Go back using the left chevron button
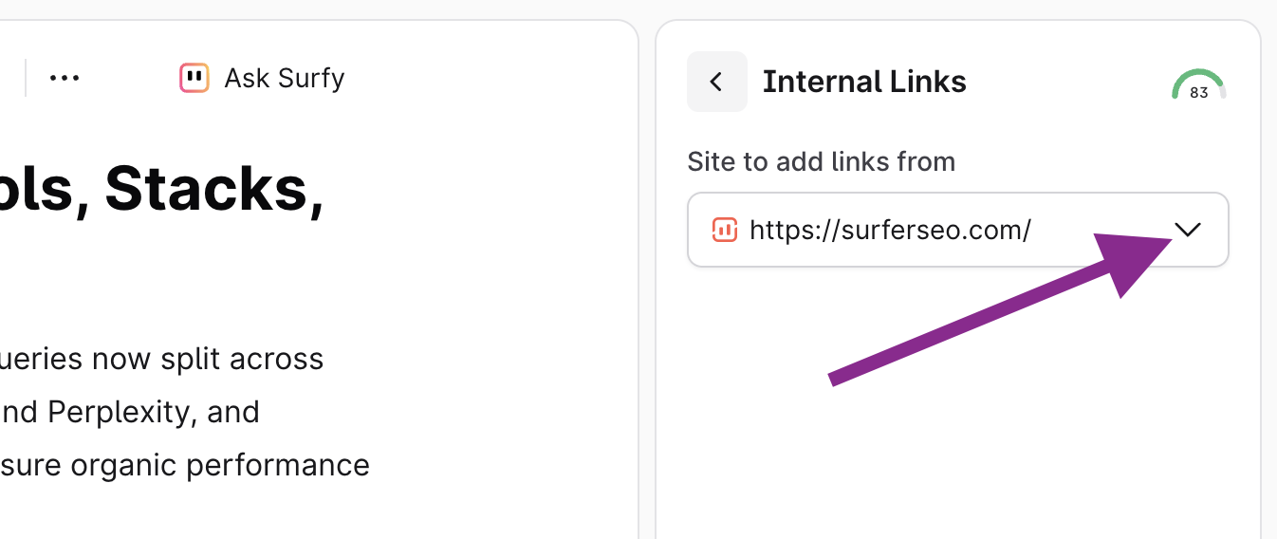This screenshot has width=1277, height=539. pyautogui.click(x=716, y=82)
